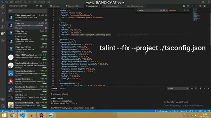Screen dimensions: 211x118
Task: Click the Visual Studio Code taskbar icon
Action: pos(22,115)
